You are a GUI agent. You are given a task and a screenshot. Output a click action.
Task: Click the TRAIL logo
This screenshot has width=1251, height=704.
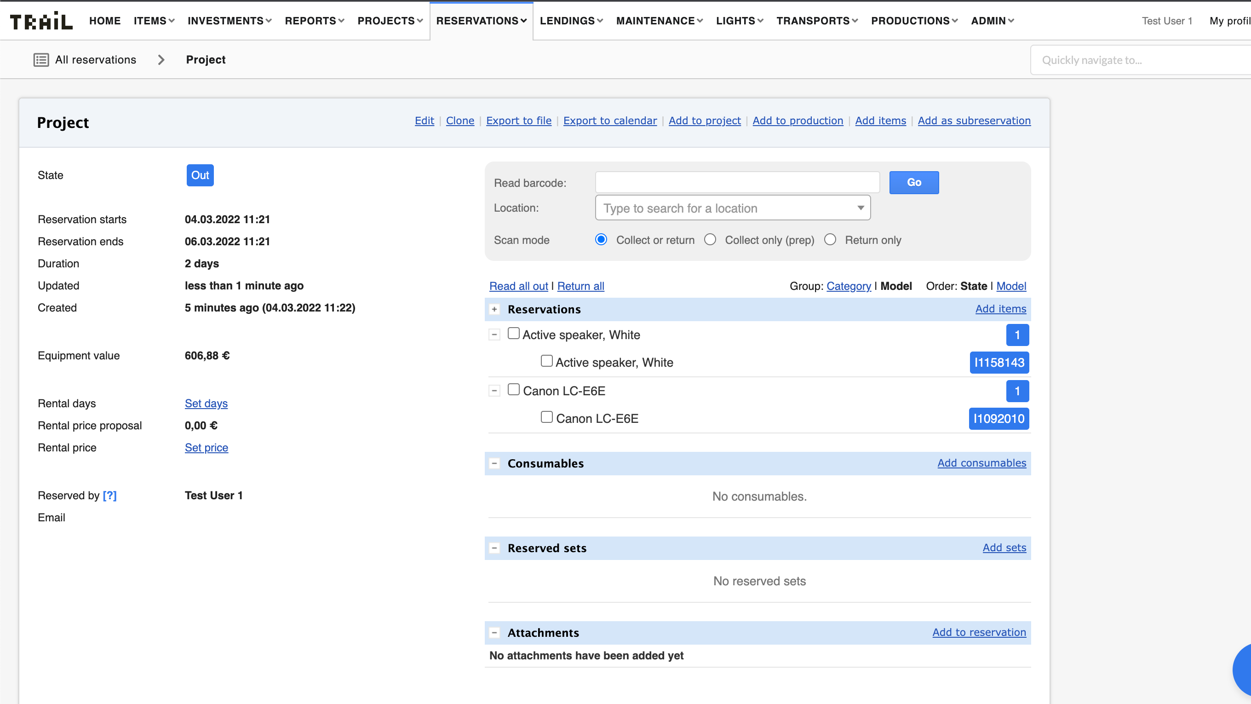[x=41, y=21]
